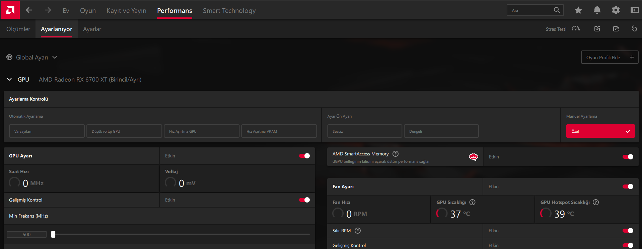Viewport: 642px width, 249px height.
Task: Open settings gear icon
Action: [616, 10]
